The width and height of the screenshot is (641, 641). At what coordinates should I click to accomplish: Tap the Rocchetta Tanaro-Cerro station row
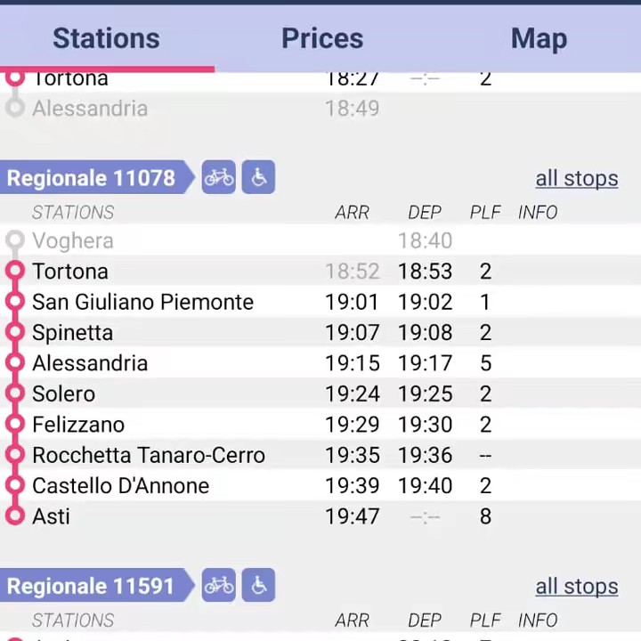(x=149, y=455)
